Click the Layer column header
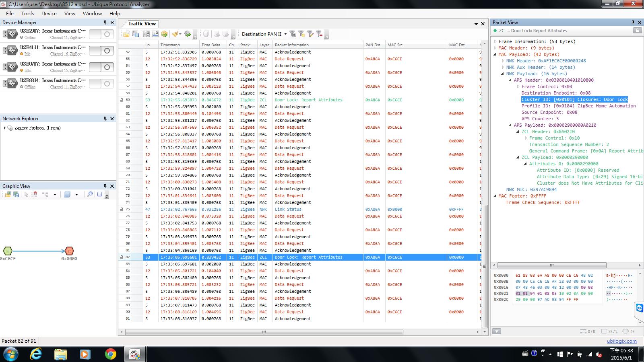 click(264, 45)
